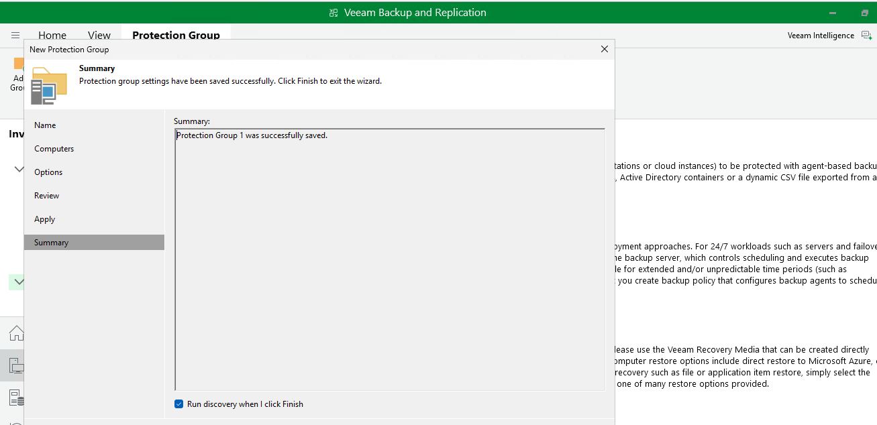Viewport: 877px width, 425px height.
Task: Click inside the Summary text box
Action: click(x=390, y=259)
